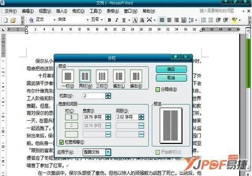The height and width of the screenshot is (176, 252).
Task: Apply center alignment from toolbar
Action: point(169,20)
